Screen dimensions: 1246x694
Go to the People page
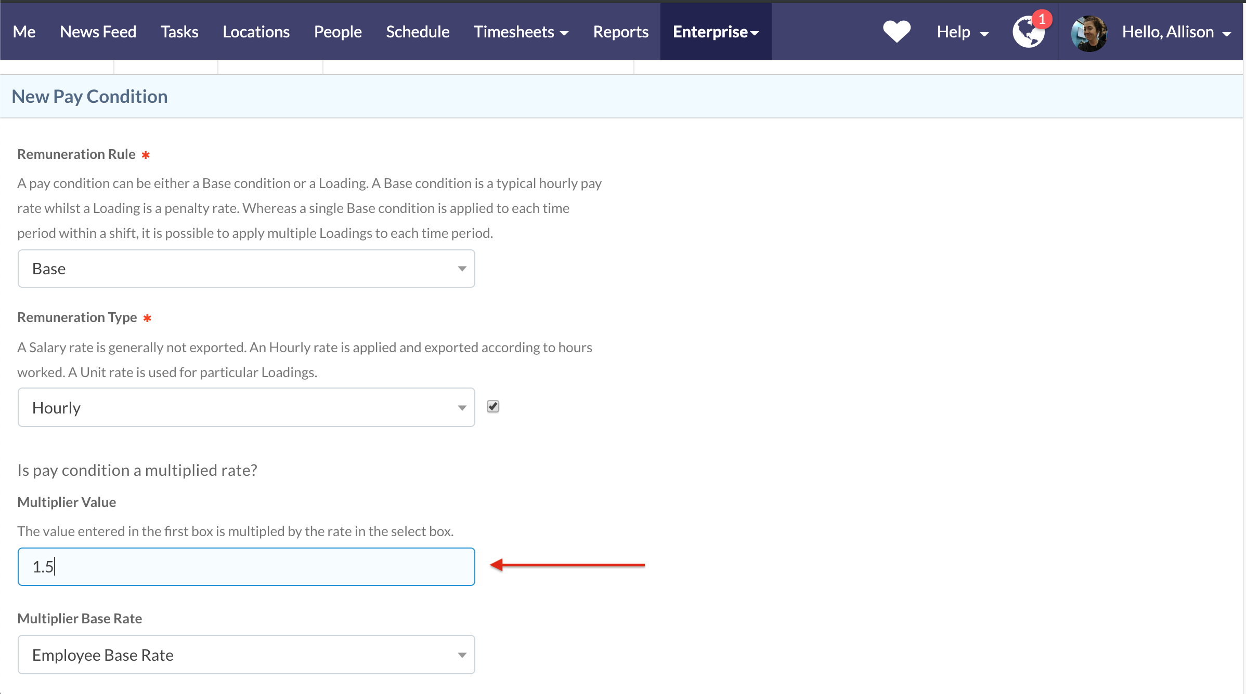pos(338,32)
